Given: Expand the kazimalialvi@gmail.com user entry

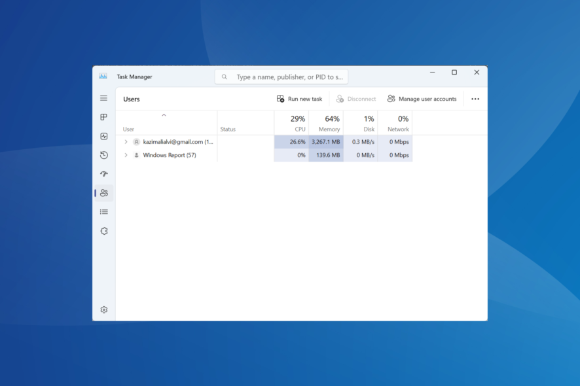Looking at the screenshot, I should [126, 141].
